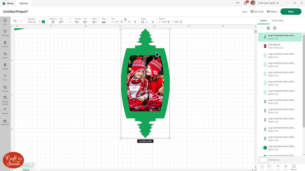The image size is (305, 171).
Task: Open the Images library
Action: [5, 66]
